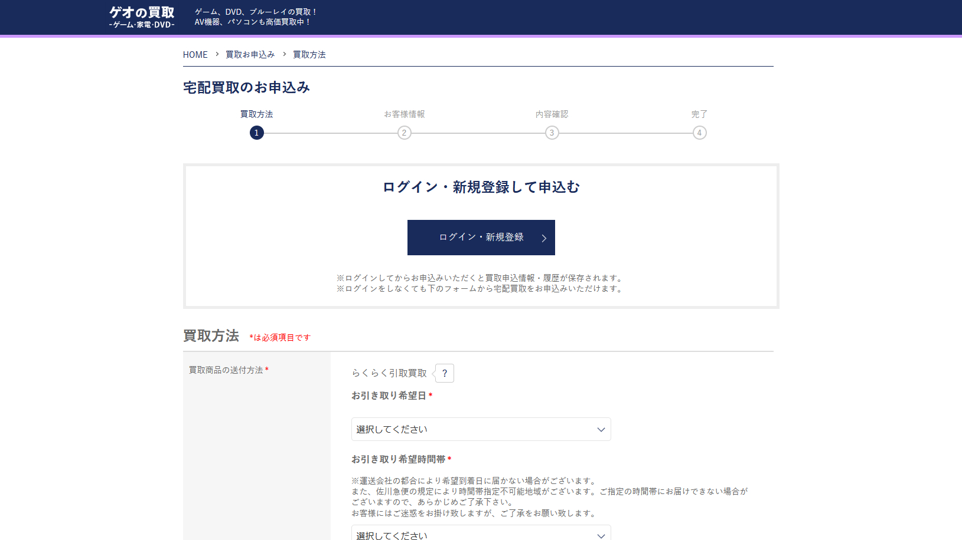Click the ゲオの買取 site logo
The height and width of the screenshot is (540, 962).
pos(142,17)
